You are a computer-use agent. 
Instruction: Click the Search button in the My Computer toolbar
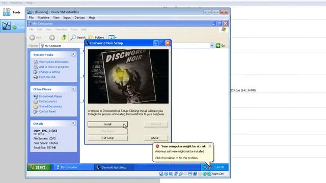(78, 38)
